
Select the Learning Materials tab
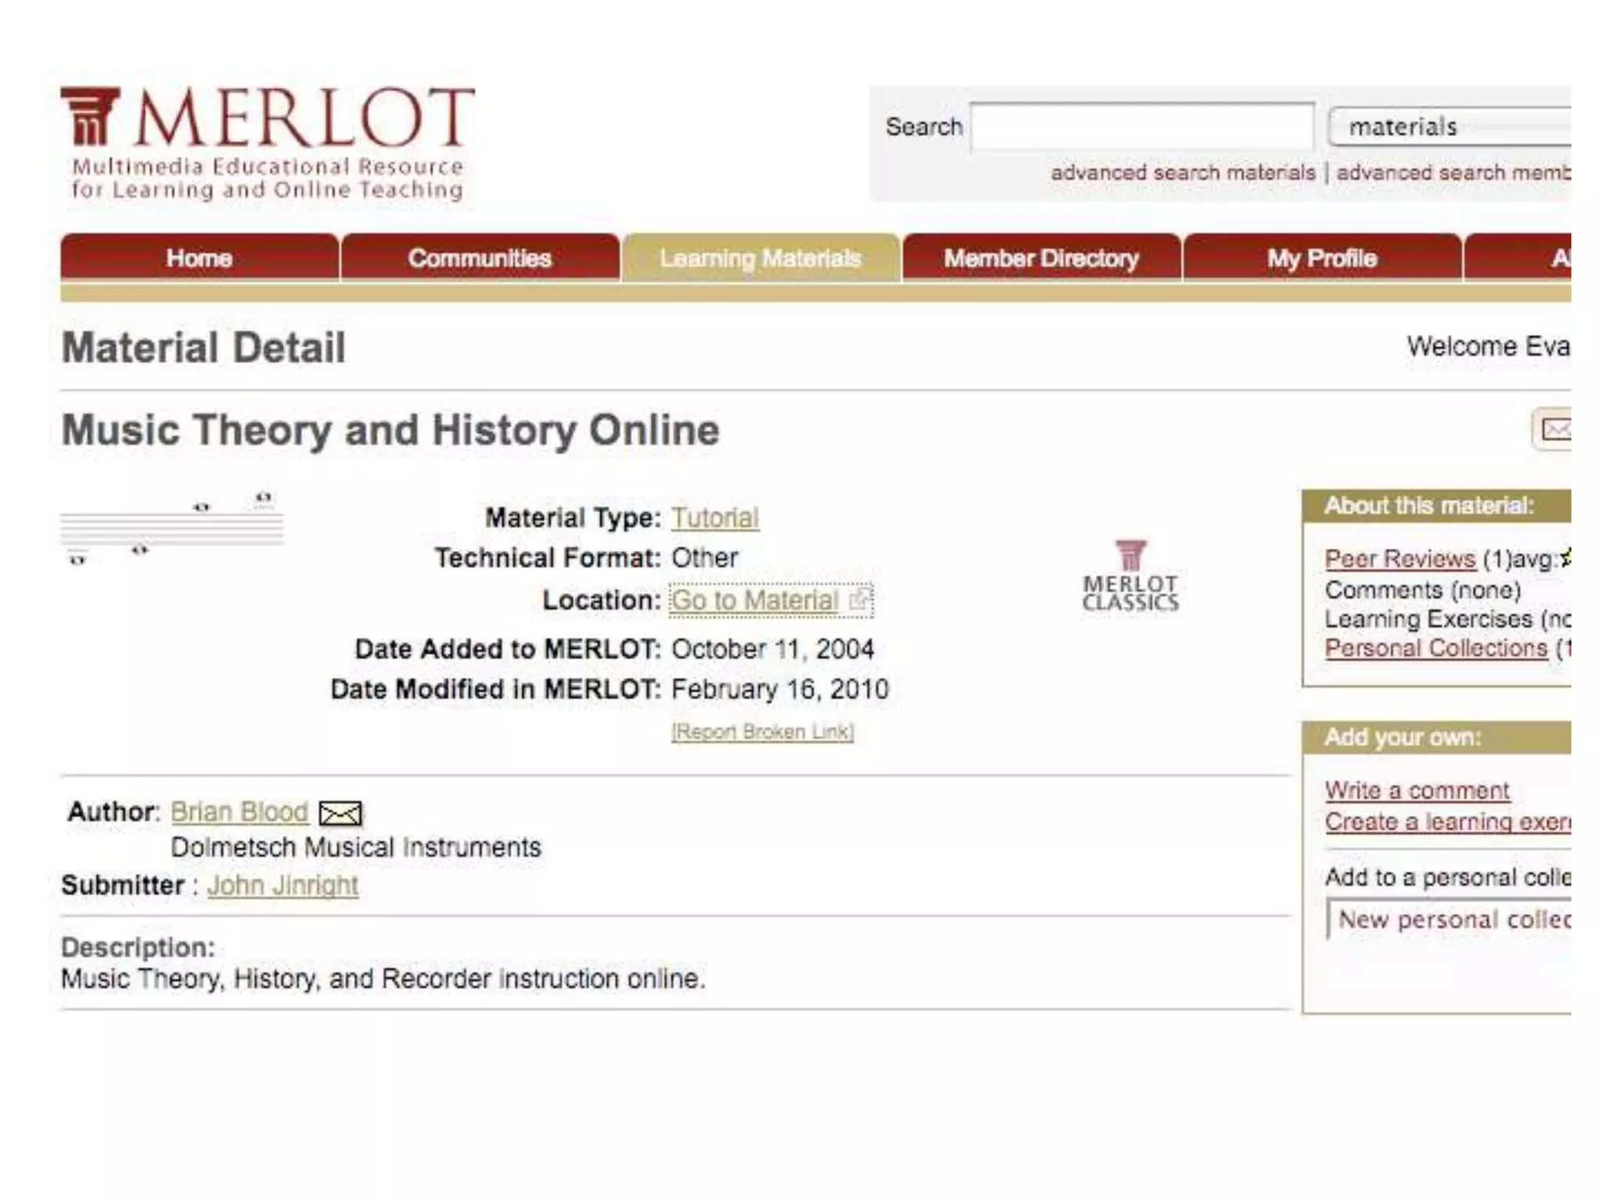[x=760, y=257]
